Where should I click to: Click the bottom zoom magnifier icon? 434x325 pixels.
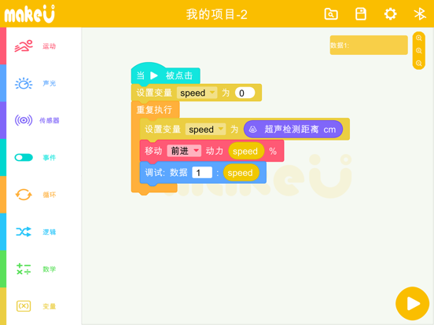point(419,64)
